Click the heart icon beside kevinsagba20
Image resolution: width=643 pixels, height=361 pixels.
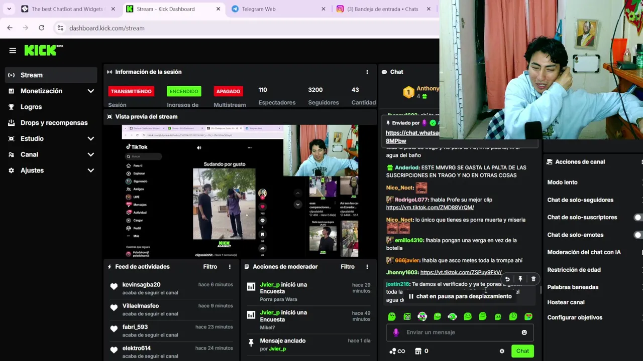(x=114, y=287)
